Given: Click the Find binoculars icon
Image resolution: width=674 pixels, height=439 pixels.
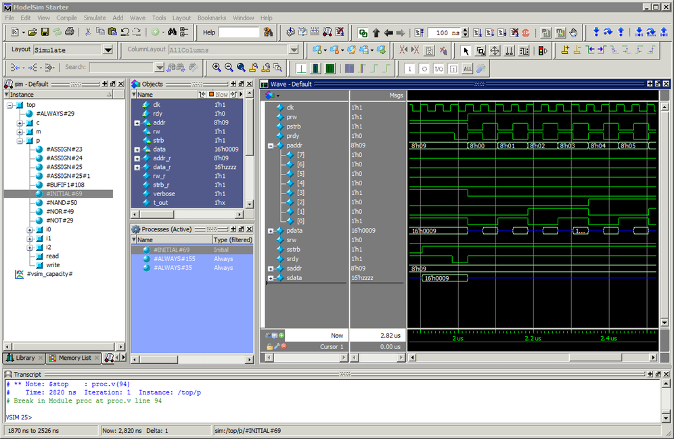Looking at the screenshot, I should pyautogui.click(x=172, y=32).
